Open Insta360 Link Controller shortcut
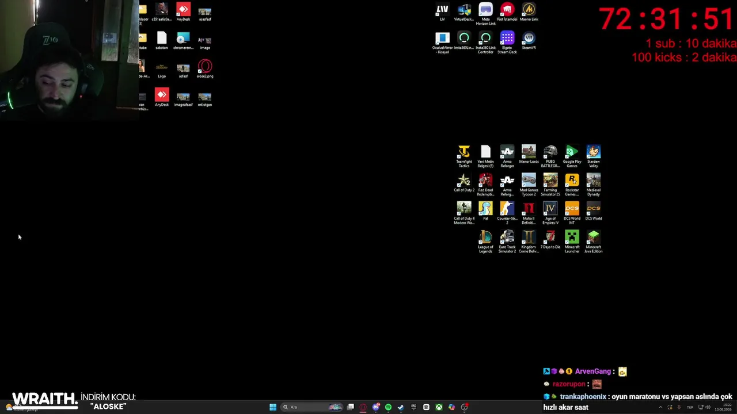The height and width of the screenshot is (414, 737). [485, 43]
